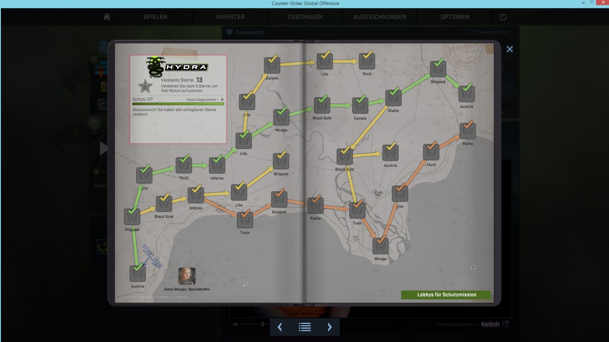609x342 pixels.
Task: Select the orange-check Mirage mission node
Action: [380, 246]
